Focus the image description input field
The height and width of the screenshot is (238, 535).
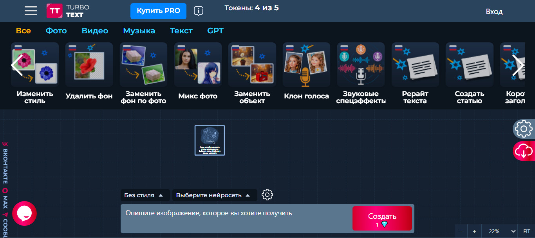coord(236,218)
